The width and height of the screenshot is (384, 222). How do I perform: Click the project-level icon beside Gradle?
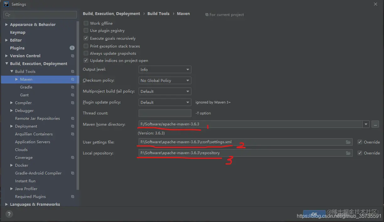click(73, 87)
